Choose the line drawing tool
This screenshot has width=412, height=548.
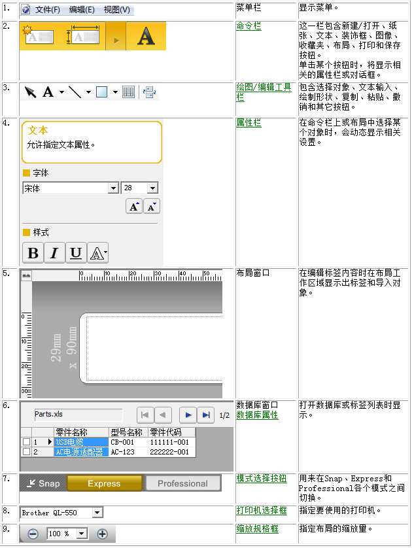(x=75, y=92)
